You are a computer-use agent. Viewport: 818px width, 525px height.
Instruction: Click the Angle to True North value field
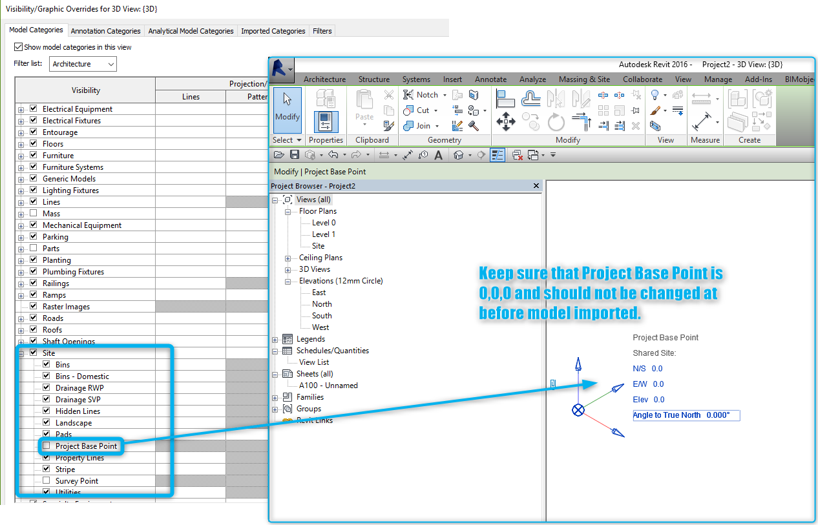click(x=686, y=415)
